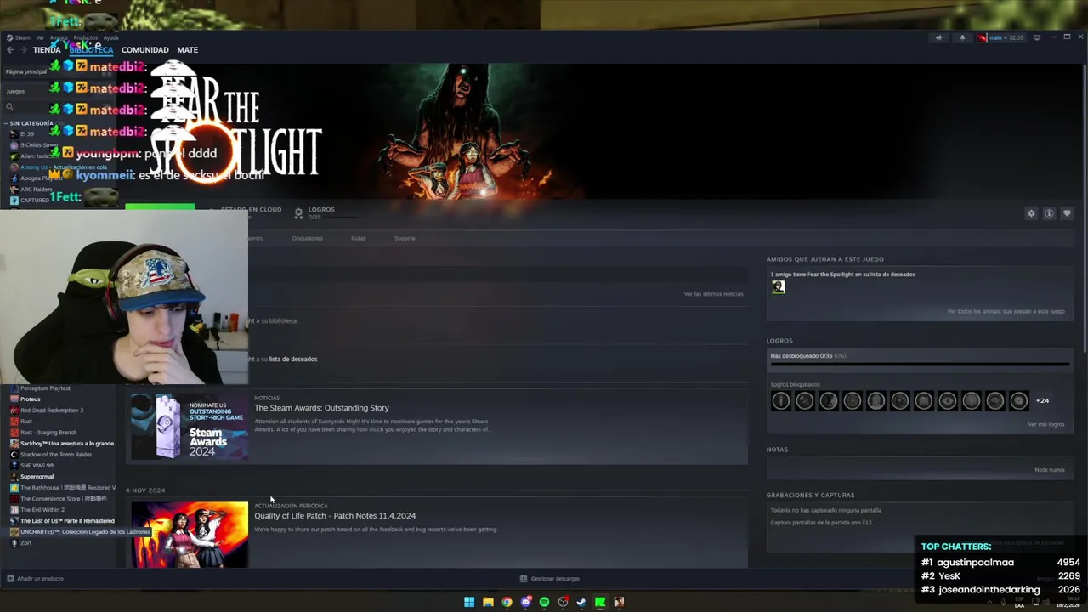The width and height of the screenshot is (1088, 612).
Task: Add game to favorites heart icon
Action: click(1067, 213)
